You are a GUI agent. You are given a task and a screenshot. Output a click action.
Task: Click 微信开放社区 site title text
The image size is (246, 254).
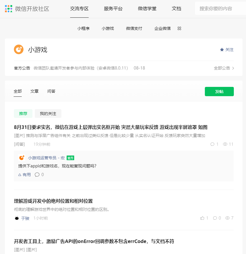(x=32, y=9)
